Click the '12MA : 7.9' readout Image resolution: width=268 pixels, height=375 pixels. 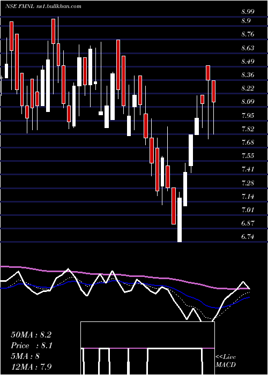point(31,366)
